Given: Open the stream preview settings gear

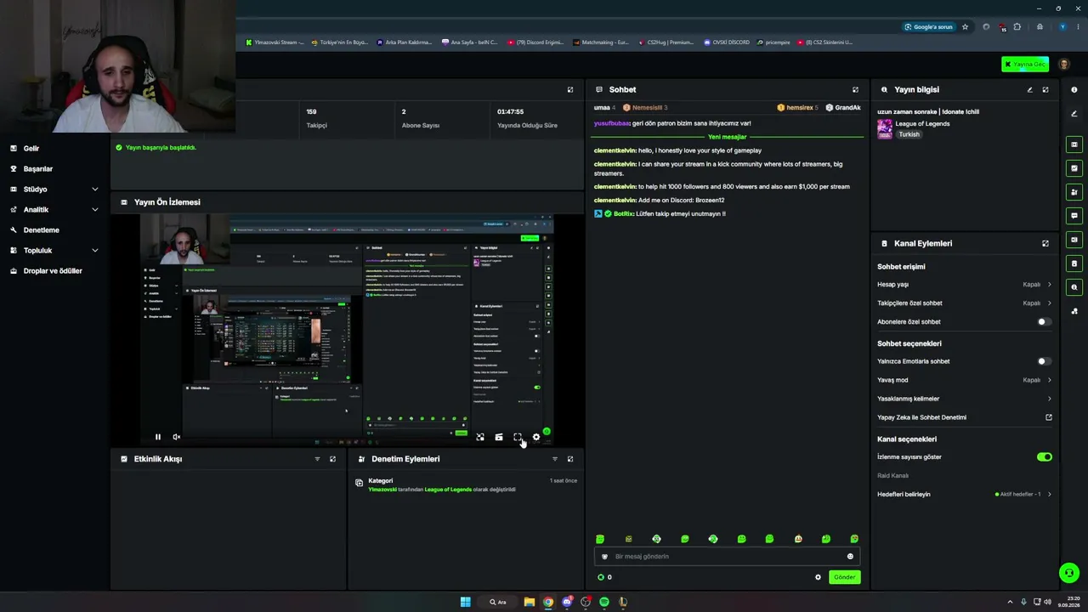Looking at the screenshot, I should (x=536, y=437).
